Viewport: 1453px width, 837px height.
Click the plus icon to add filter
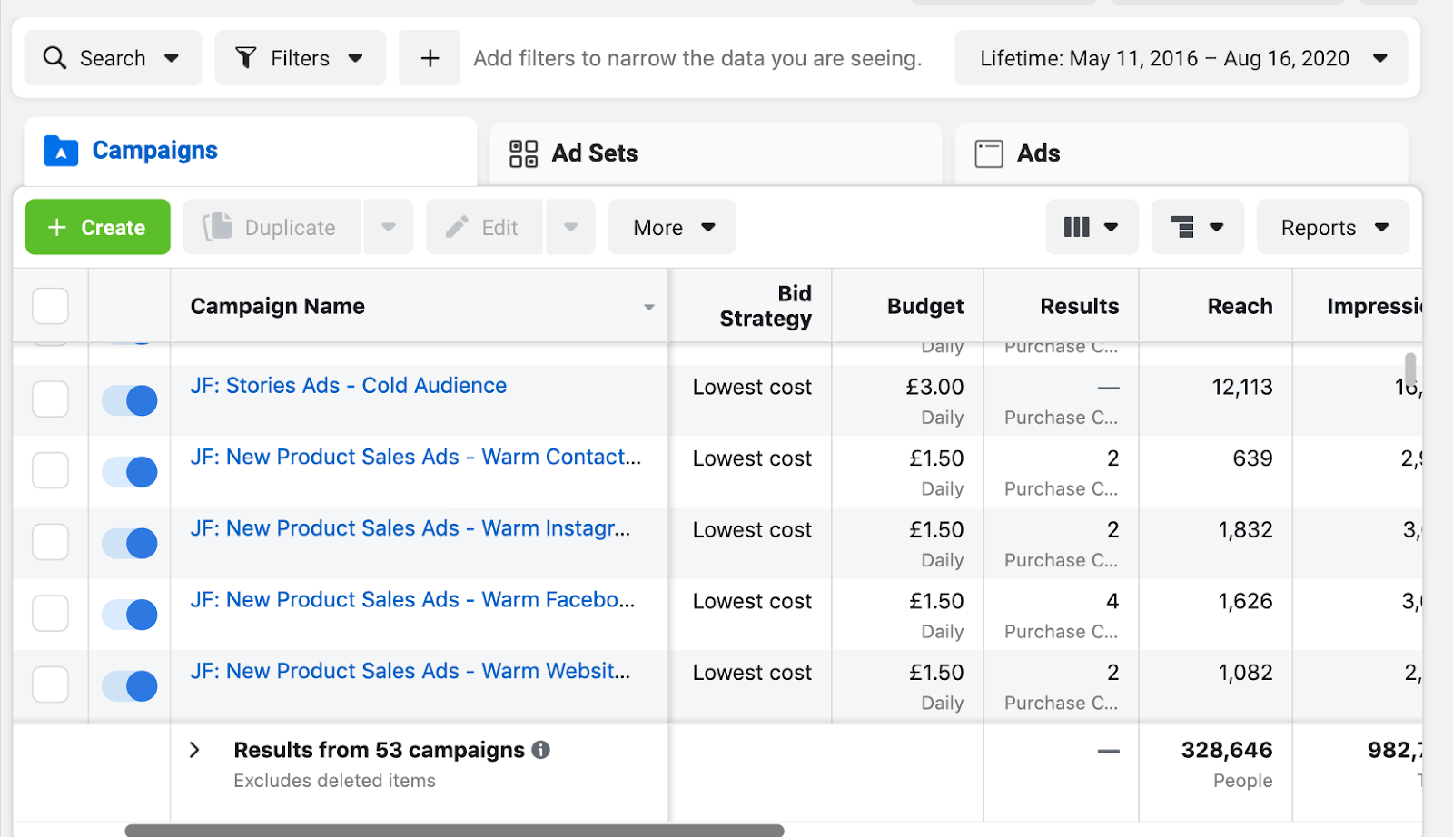pyautogui.click(x=430, y=59)
